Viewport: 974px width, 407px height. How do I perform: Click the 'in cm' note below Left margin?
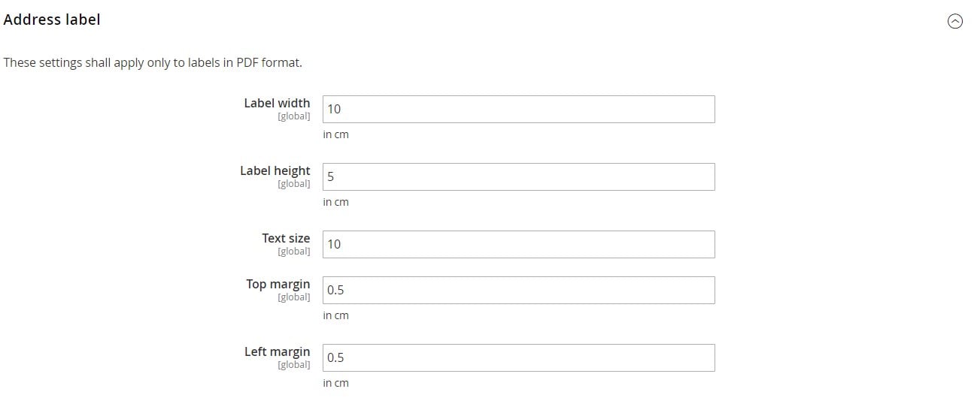(x=336, y=383)
